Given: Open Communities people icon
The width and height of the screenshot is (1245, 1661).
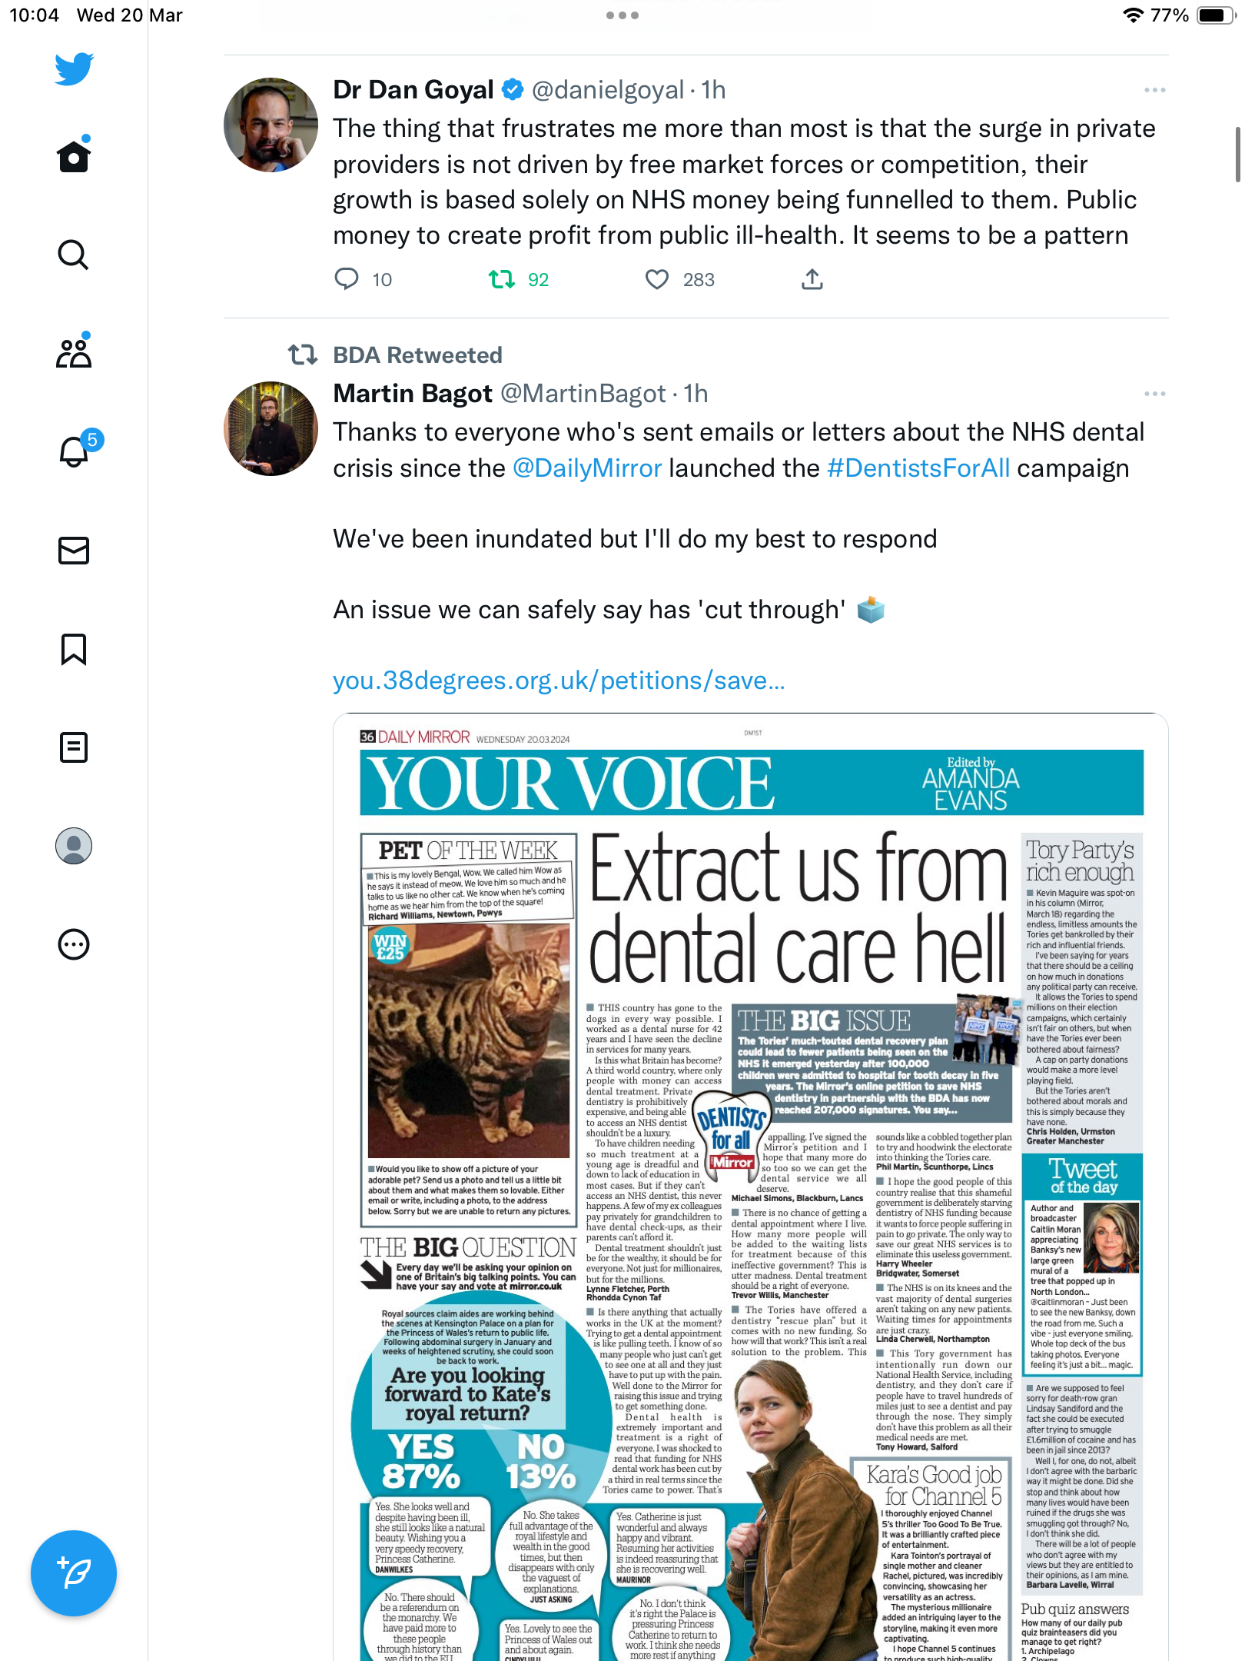Looking at the screenshot, I should tap(74, 352).
